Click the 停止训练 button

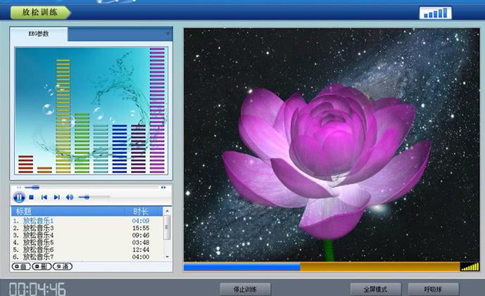click(246, 289)
